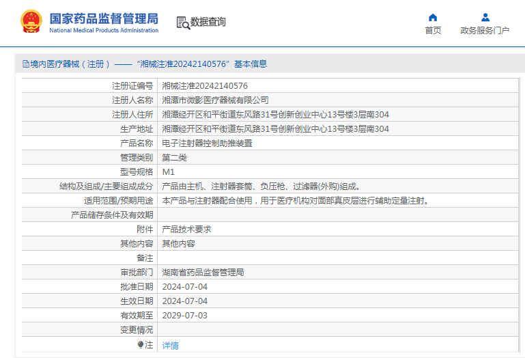The width and height of the screenshot is (525, 358).
Task: Click expiry date 2029-07-03
Action: click(x=185, y=316)
